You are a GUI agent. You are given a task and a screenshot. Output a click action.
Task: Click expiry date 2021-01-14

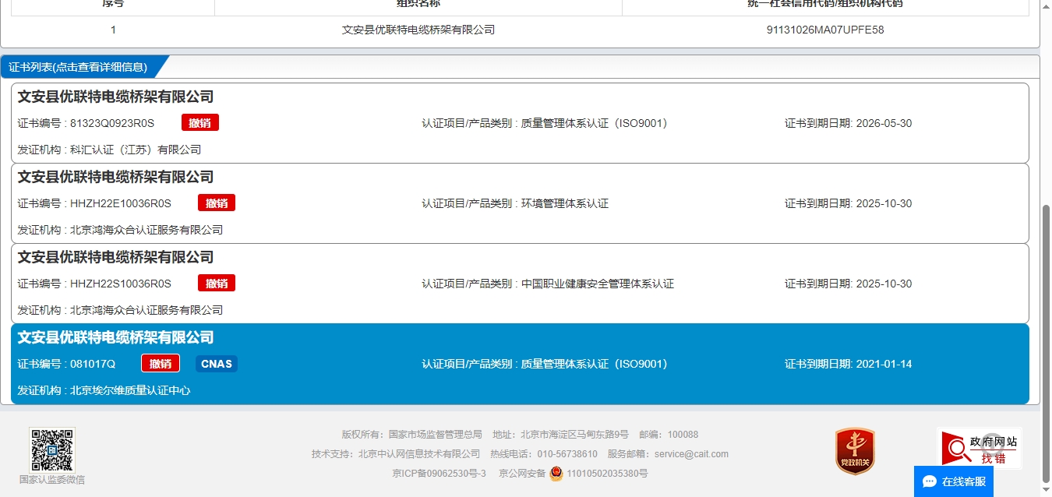click(x=884, y=364)
